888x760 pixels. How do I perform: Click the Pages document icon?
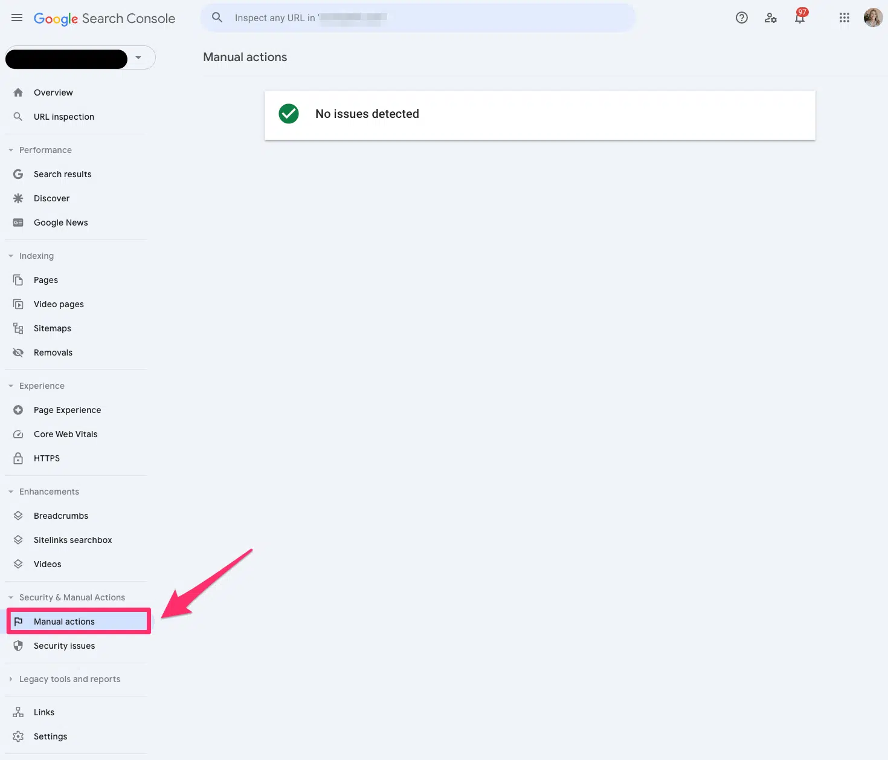pyautogui.click(x=18, y=280)
